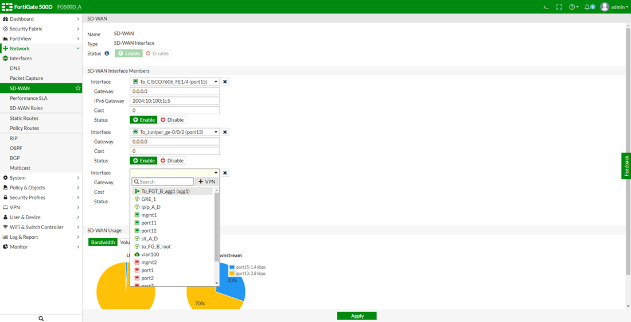This screenshot has height=322, width=631.
Task: Open the notifications bell icon
Action: 589,7
